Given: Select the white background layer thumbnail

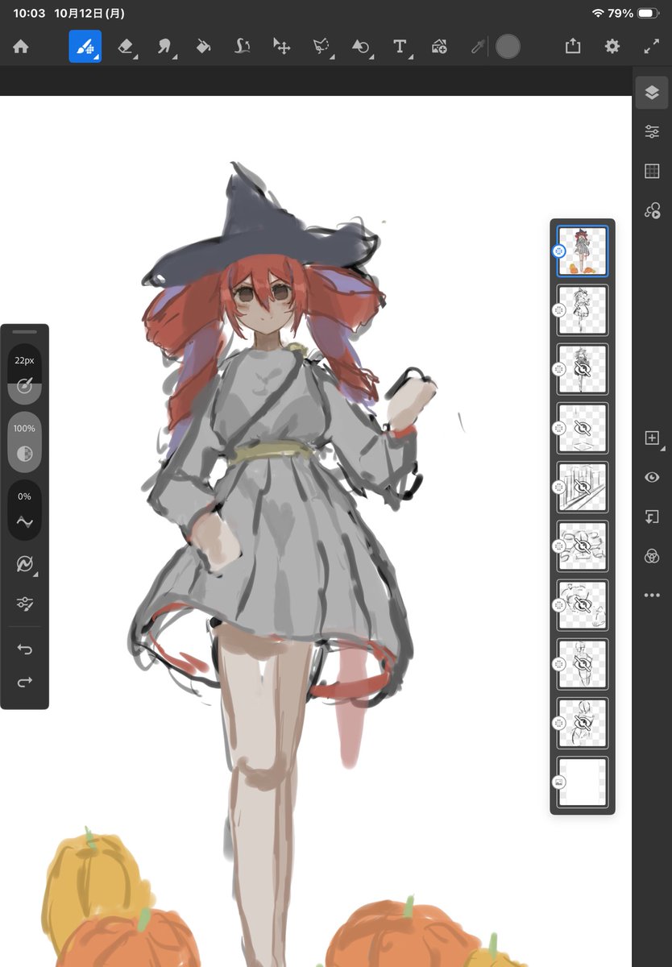Looking at the screenshot, I should [x=583, y=782].
